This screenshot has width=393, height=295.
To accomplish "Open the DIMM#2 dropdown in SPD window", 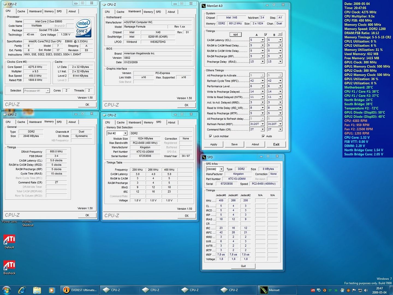I will coord(221,169).
